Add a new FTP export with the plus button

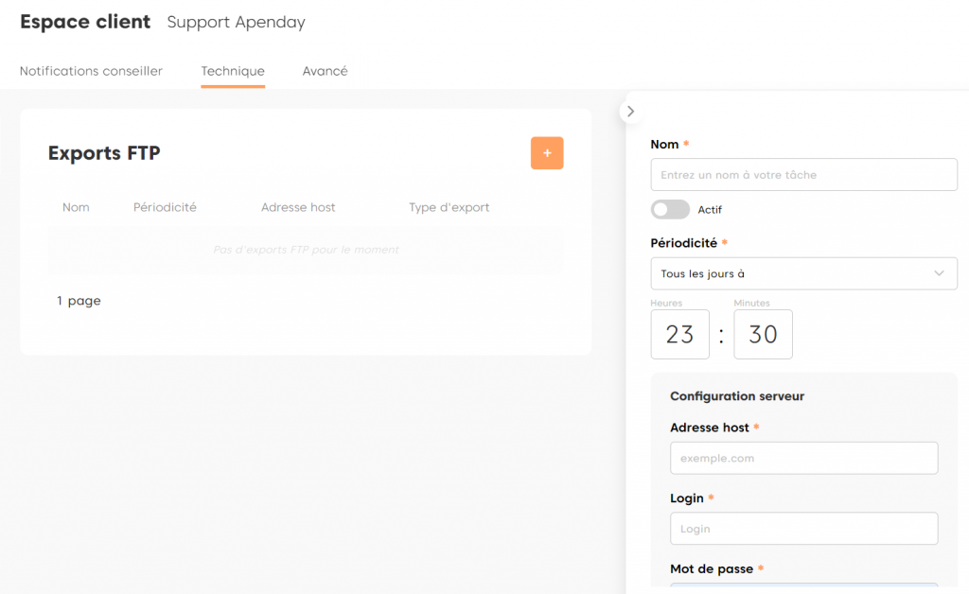tap(547, 153)
